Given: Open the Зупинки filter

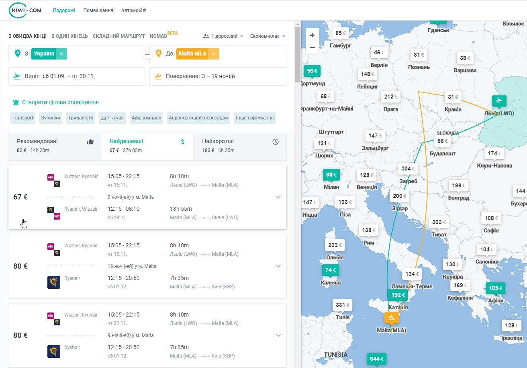Looking at the screenshot, I should point(51,118).
